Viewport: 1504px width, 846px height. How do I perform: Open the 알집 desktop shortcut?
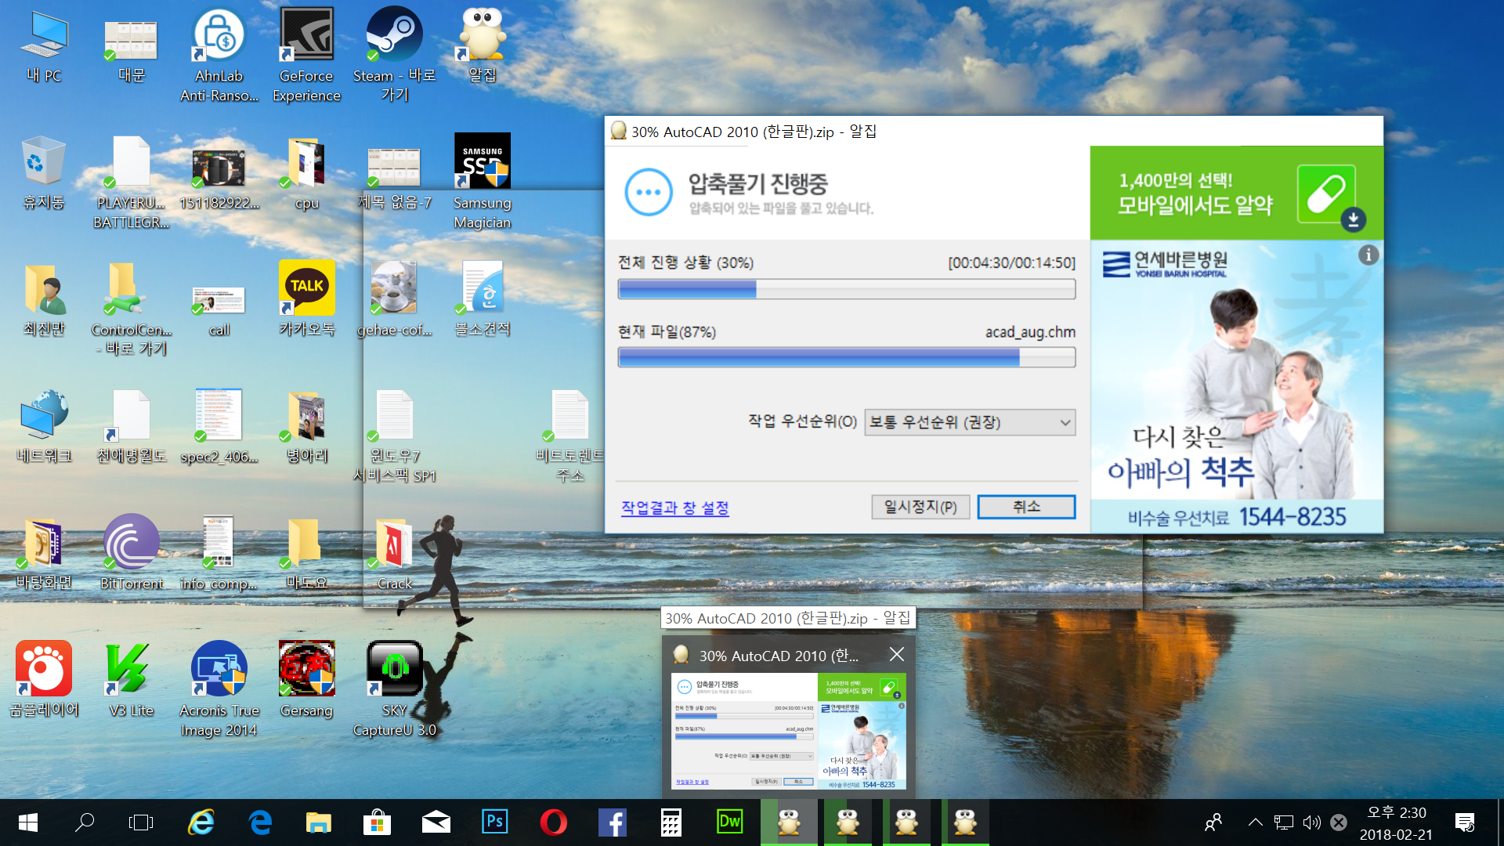tap(482, 45)
